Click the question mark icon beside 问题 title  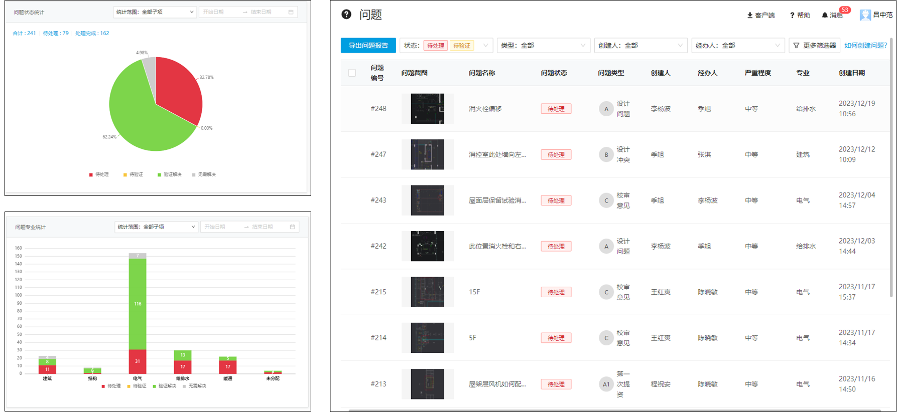pos(346,15)
